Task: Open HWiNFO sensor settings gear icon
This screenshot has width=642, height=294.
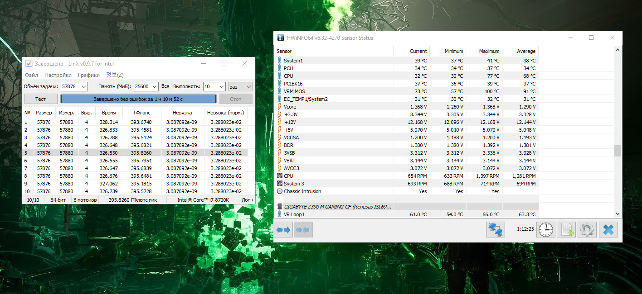Action: tap(587, 230)
